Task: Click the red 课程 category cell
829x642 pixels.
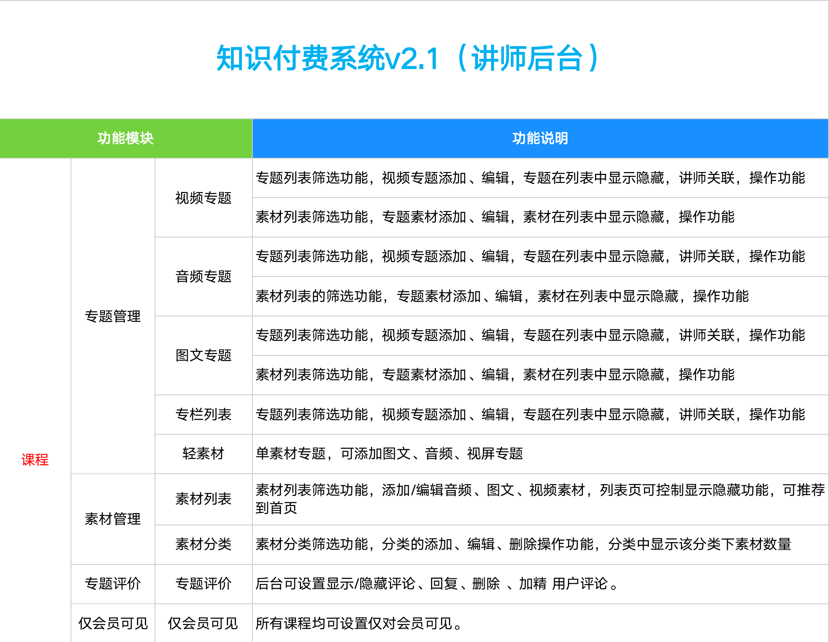Action: (35, 460)
